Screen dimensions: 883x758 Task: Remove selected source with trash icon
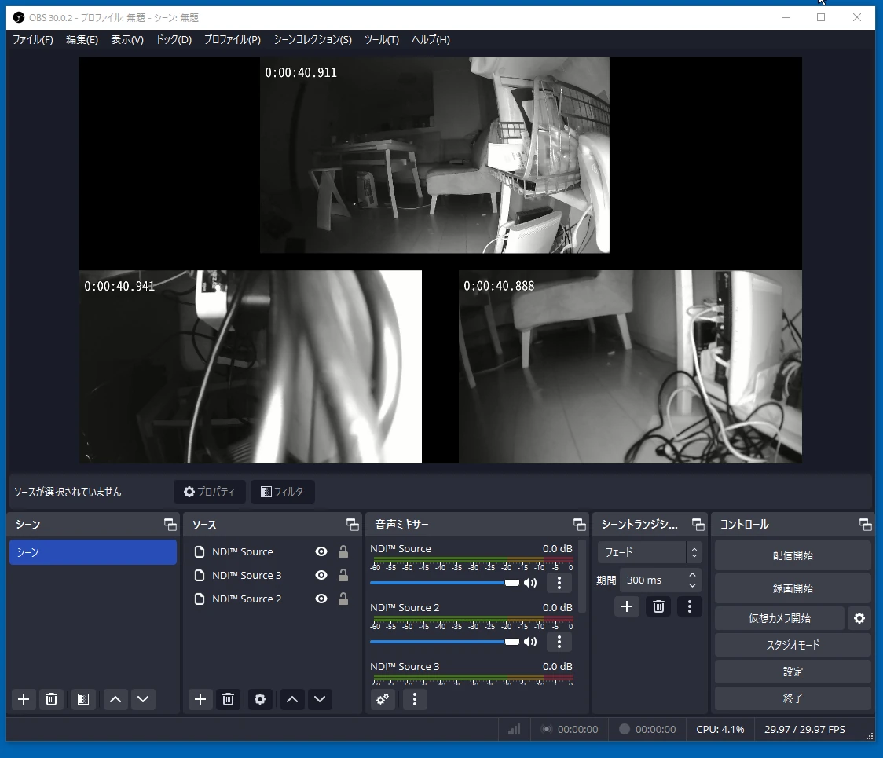[228, 699]
